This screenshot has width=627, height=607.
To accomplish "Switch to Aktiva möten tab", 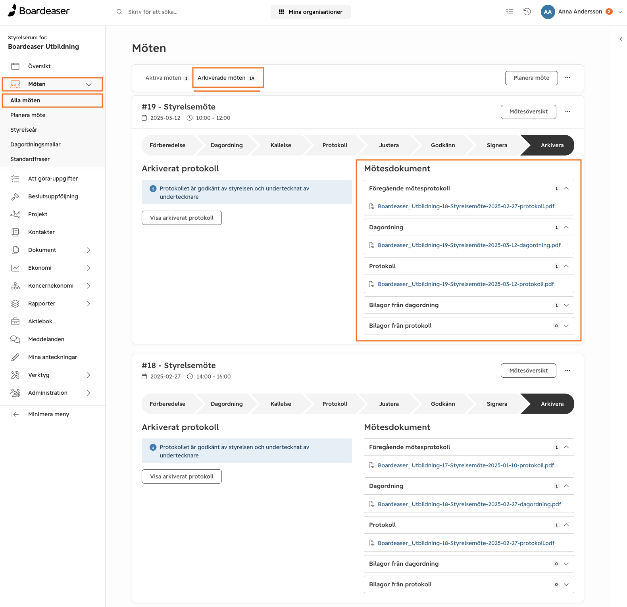I will coord(167,78).
